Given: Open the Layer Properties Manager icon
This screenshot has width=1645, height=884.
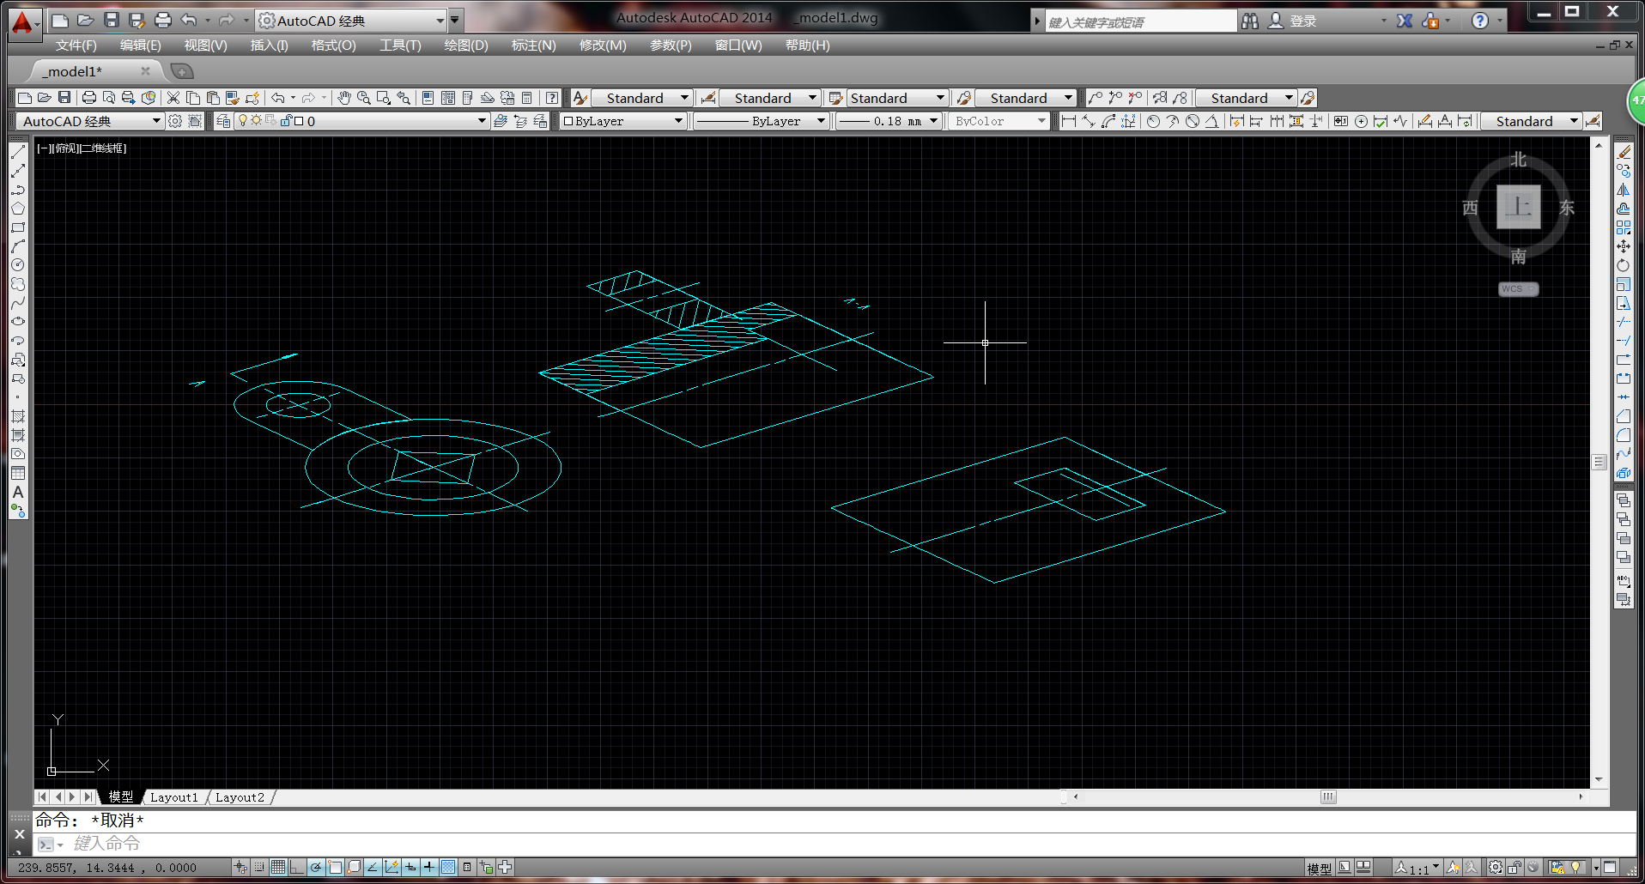Looking at the screenshot, I should (223, 121).
